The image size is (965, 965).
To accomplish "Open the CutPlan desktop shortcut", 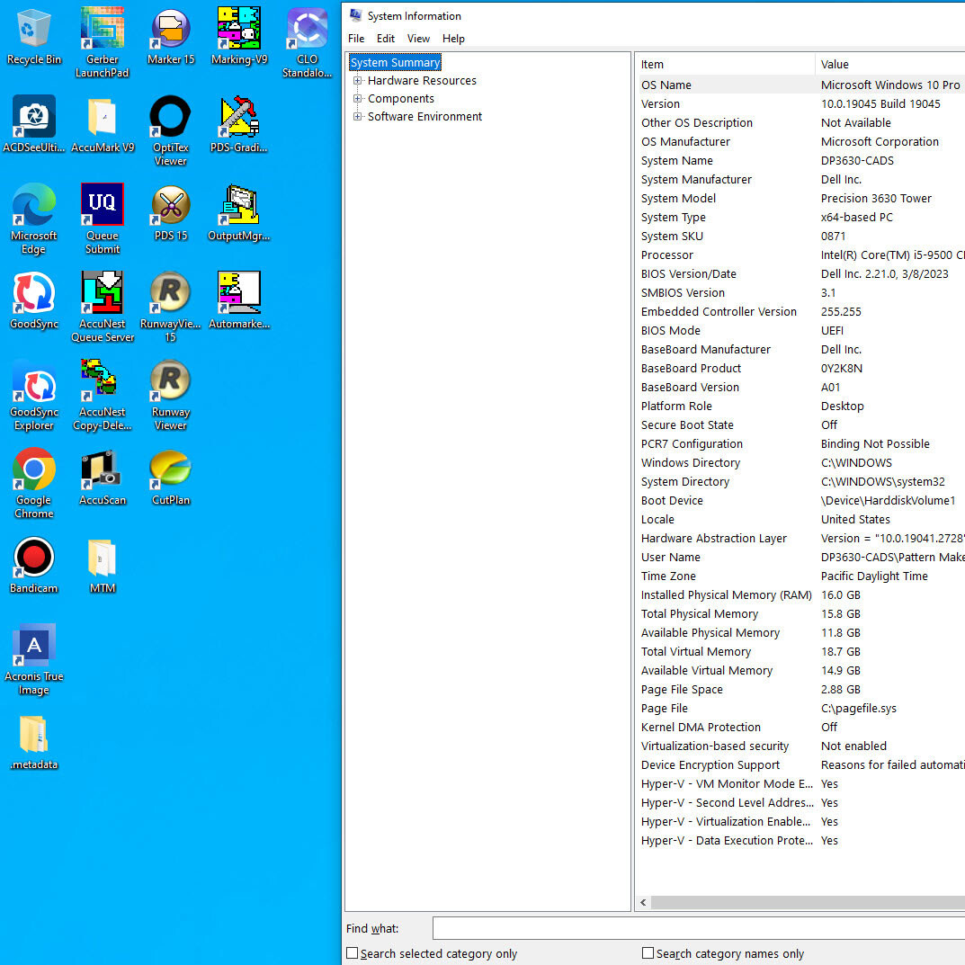I will click(x=170, y=470).
